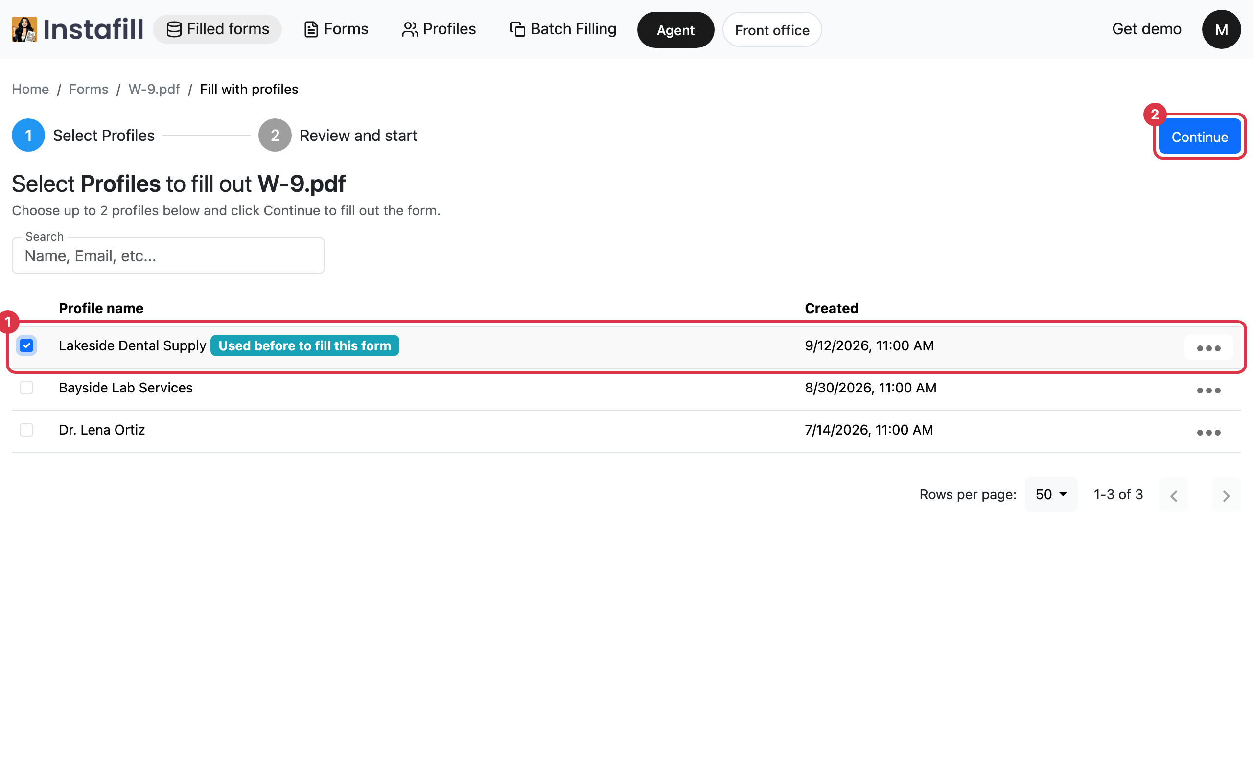Open more options for Lakeside Dental Supply
The image size is (1253, 783).
[1208, 348]
